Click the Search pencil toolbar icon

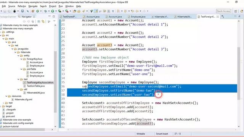pos(84,11)
